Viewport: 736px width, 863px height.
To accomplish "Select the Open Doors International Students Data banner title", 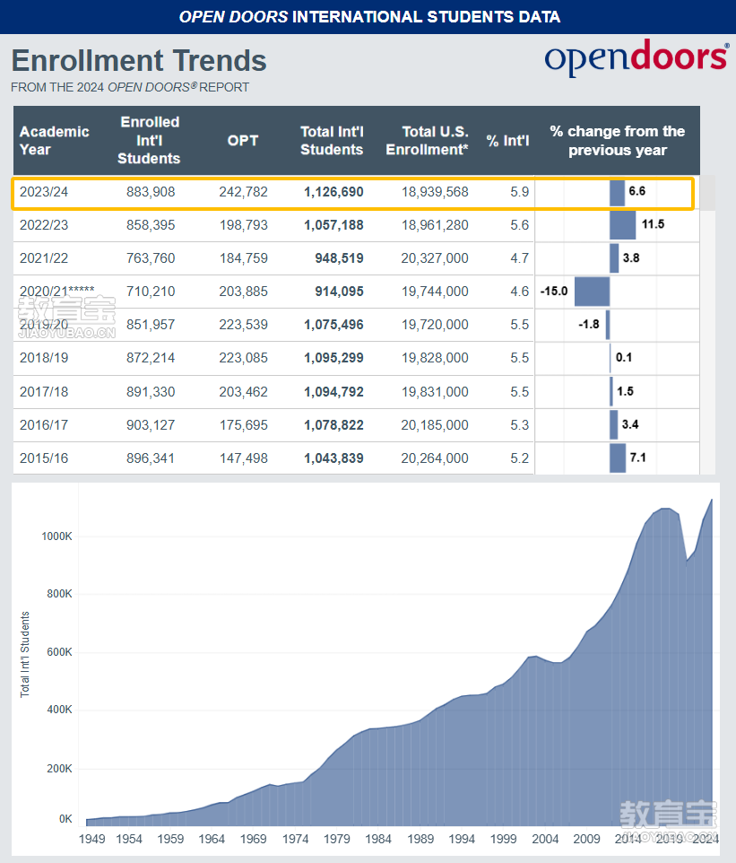I will [369, 17].
